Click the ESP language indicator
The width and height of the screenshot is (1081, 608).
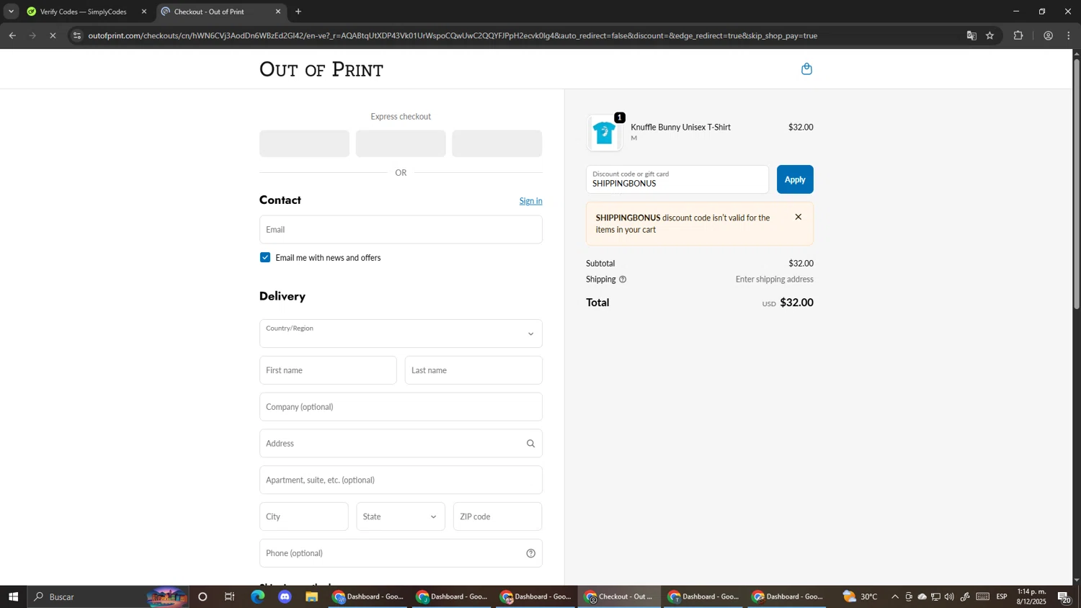tap(1002, 596)
